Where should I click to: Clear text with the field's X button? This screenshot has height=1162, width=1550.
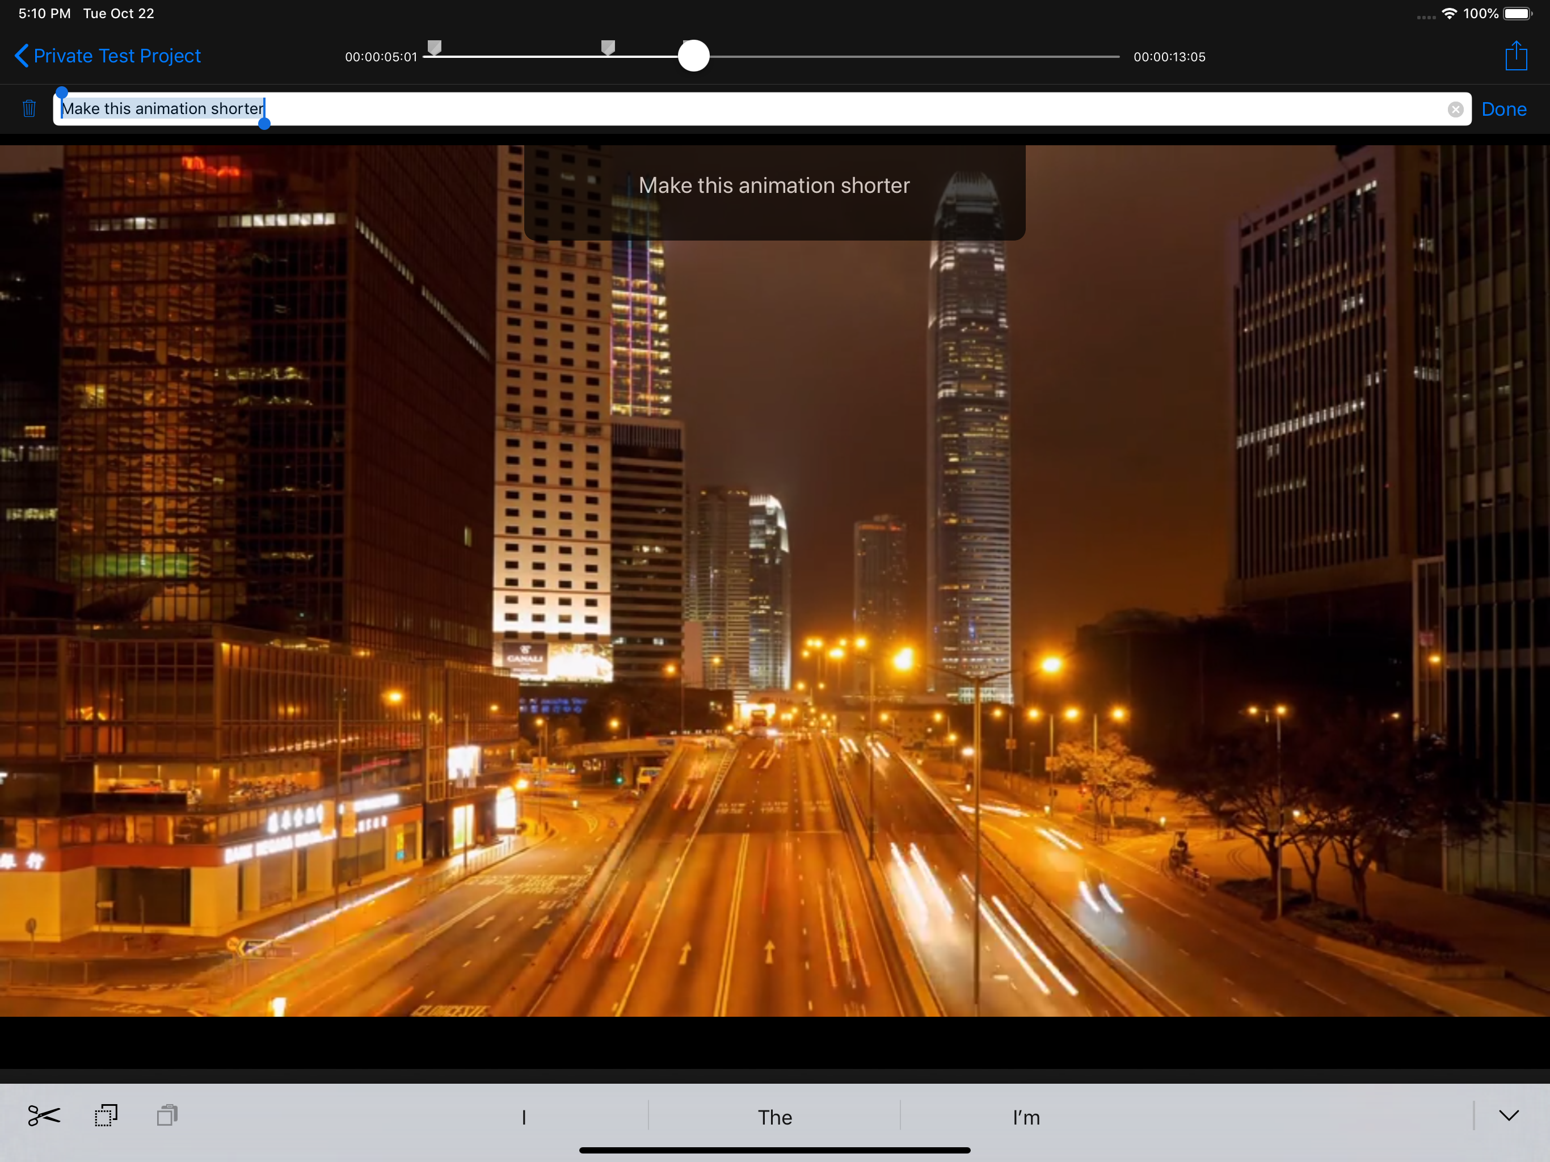1455,110
